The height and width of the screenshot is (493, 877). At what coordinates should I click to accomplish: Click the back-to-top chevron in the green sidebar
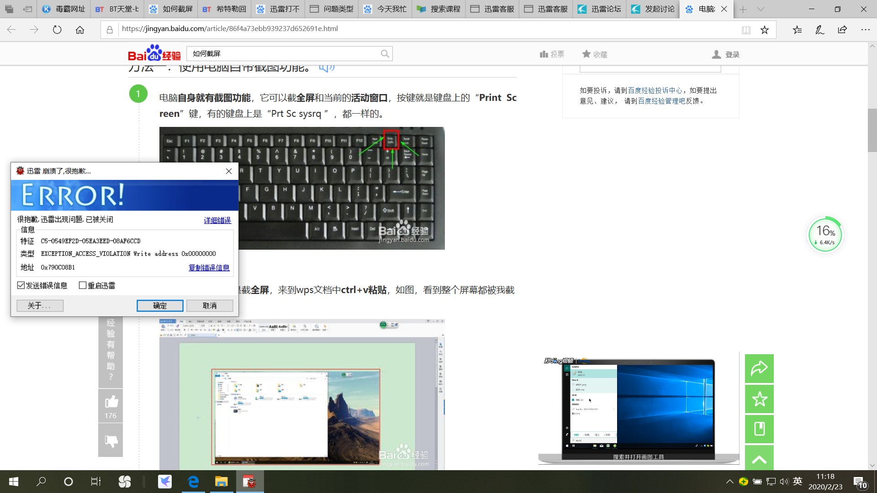(x=759, y=459)
